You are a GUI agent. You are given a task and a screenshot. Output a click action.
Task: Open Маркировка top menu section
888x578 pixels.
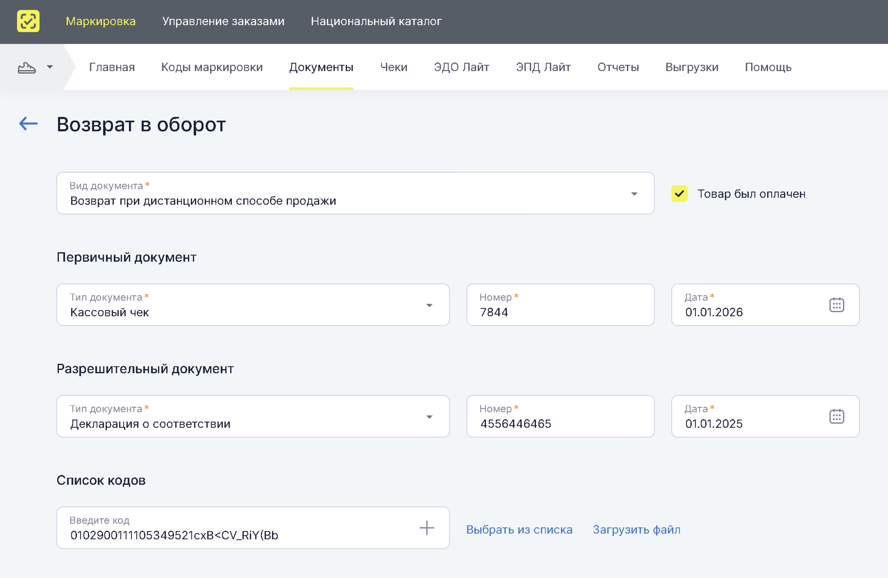tap(101, 21)
